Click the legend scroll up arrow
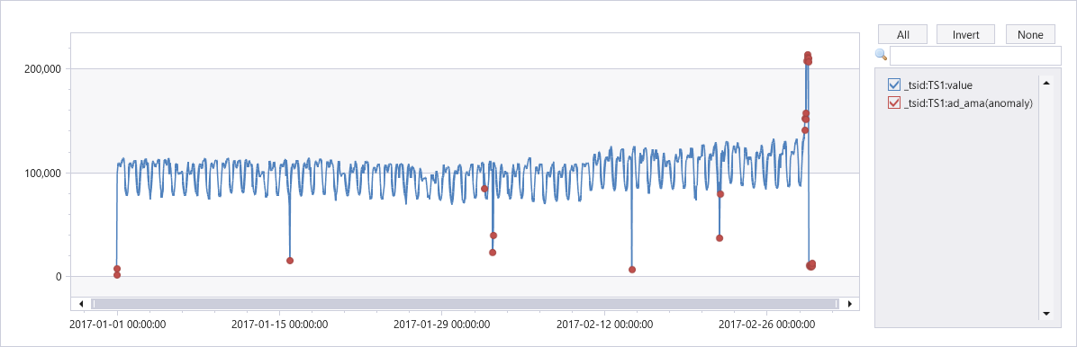Screen dimensions: 1077x347 [1046, 83]
